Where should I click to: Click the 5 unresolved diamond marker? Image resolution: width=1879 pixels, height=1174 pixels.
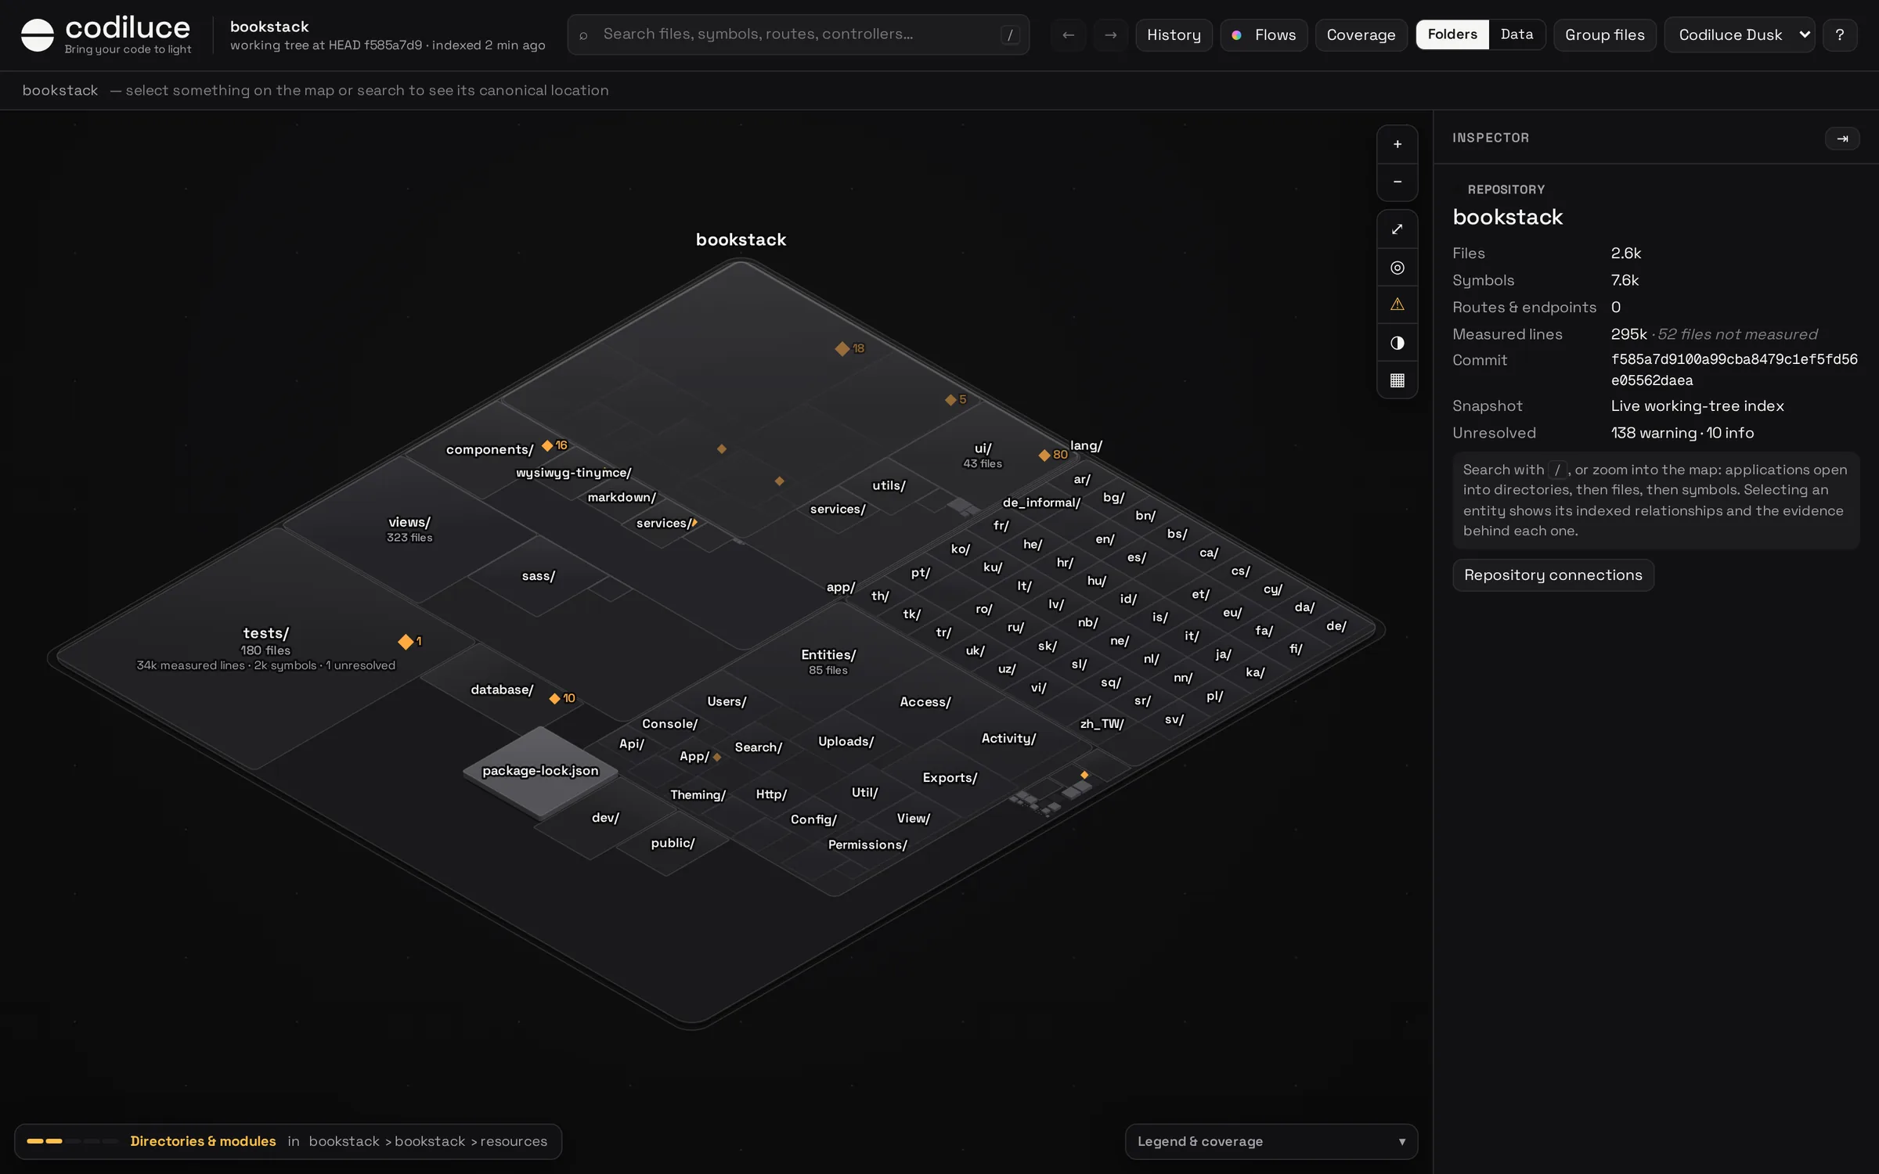point(955,399)
